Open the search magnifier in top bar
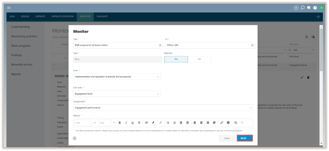This screenshot has height=151, width=329. point(302,8)
